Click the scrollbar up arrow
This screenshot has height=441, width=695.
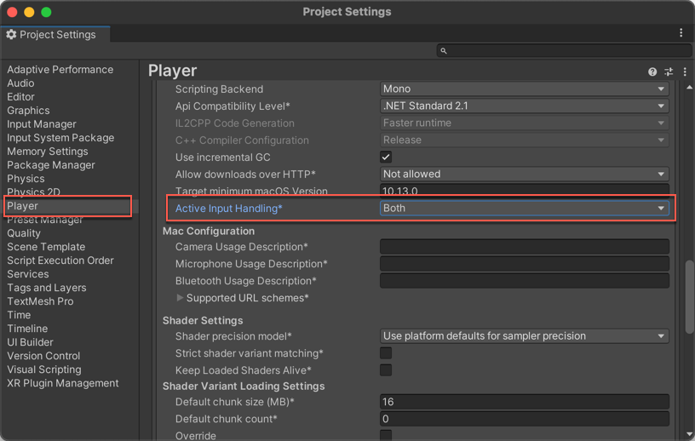(689, 88)
